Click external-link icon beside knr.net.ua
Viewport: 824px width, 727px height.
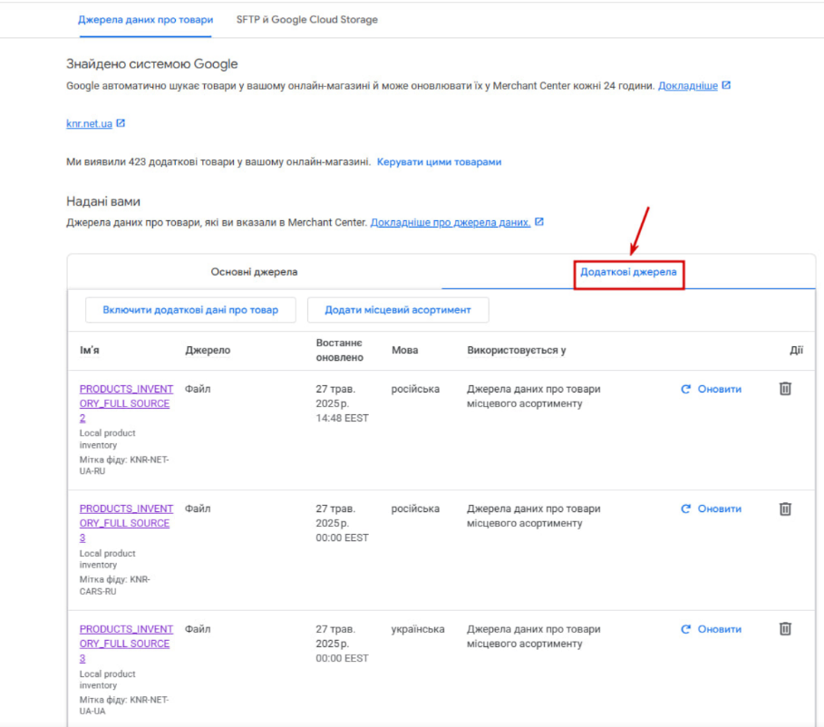121,123
